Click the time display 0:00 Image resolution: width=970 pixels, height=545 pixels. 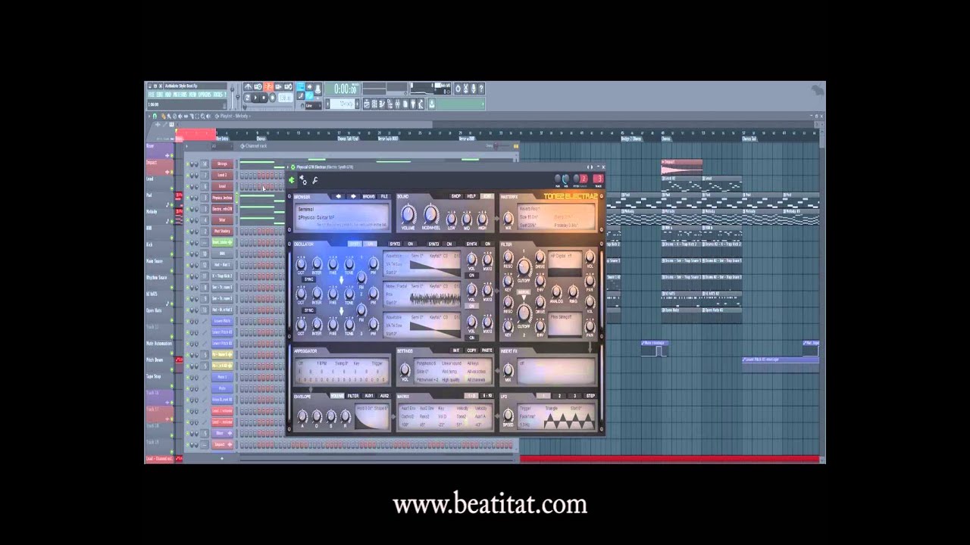345,89
